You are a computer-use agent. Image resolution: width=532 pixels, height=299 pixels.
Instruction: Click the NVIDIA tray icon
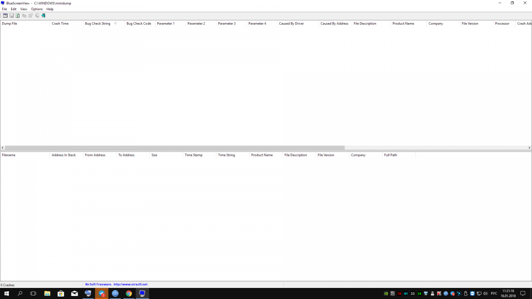386,293
